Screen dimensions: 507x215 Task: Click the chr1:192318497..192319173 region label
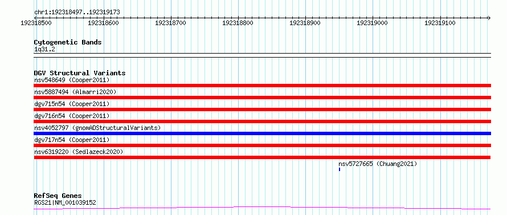tap(77, 13)
